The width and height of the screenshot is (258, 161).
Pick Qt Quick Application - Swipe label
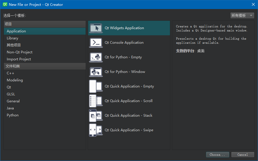click(x=129, y=130)
